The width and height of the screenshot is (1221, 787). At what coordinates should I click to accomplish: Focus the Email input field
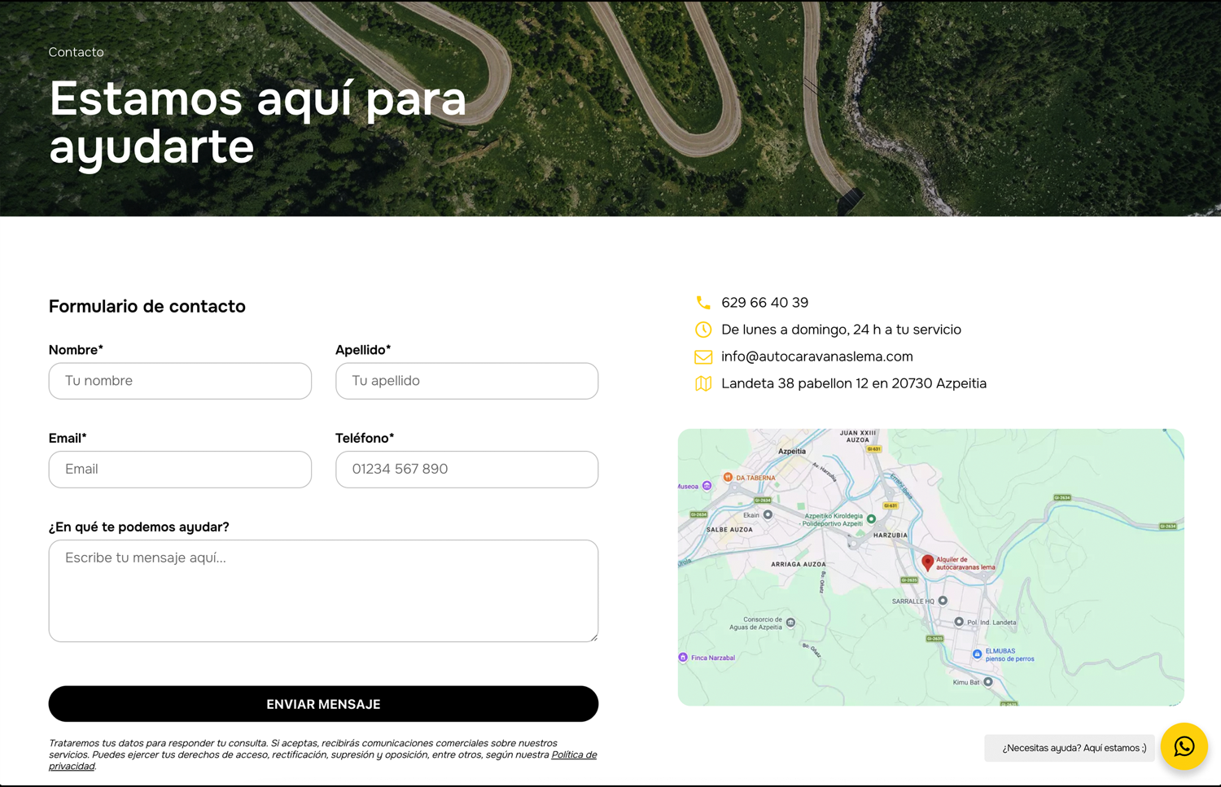click(x=180, y=470)
